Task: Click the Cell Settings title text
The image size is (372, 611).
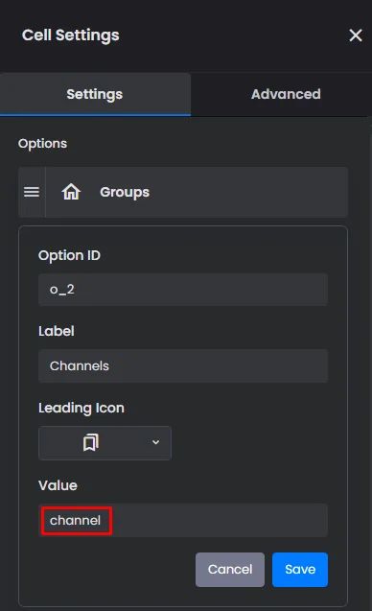Action: 71,35
